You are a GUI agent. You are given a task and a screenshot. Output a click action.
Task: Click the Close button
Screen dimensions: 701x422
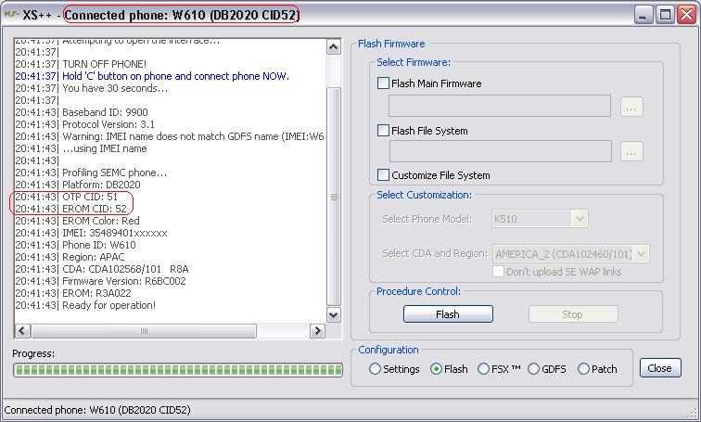[660, 368]
